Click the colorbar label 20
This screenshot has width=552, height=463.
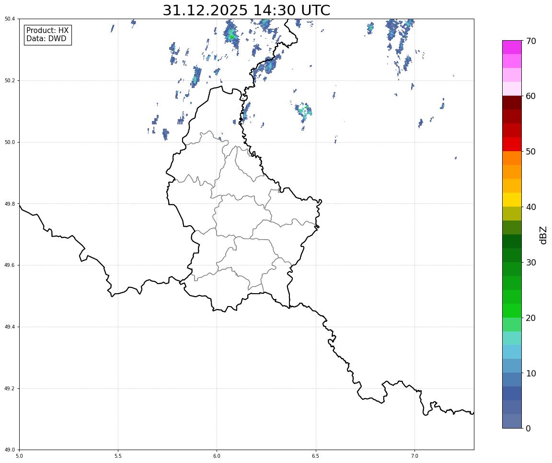point(531,318)
